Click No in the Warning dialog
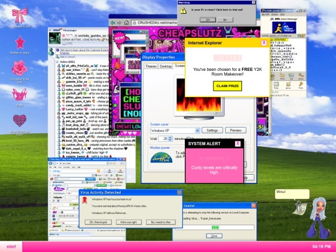336x252 pixels. pos(225,20)
